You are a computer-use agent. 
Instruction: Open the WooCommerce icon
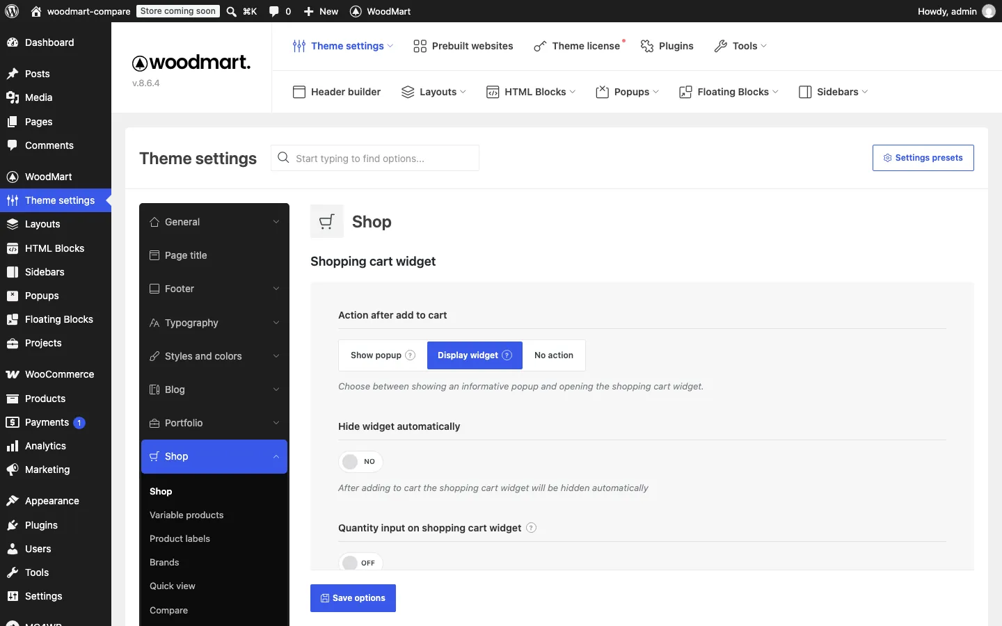pos(13,374)
